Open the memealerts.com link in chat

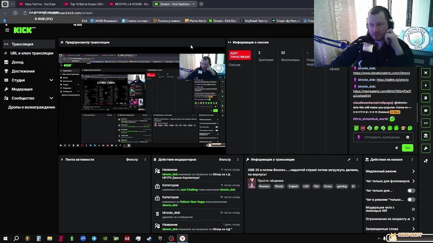(x=382, y=93)
